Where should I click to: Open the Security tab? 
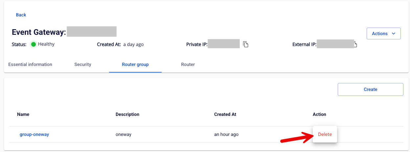pos(83,64)
